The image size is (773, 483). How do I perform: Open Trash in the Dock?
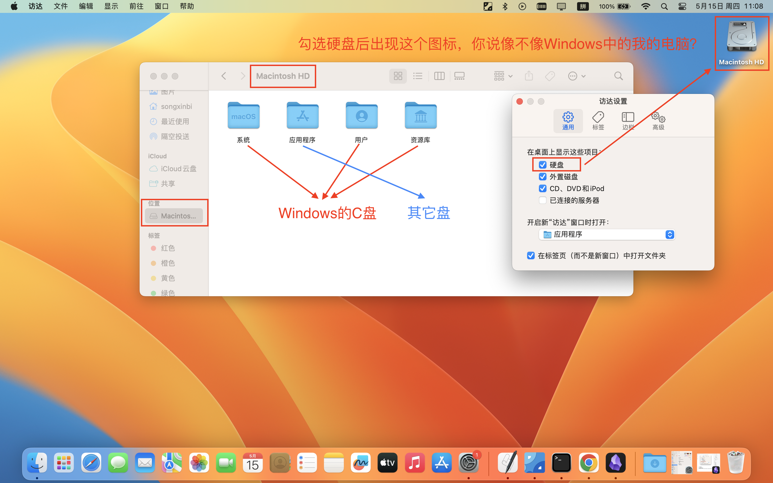point(736,463)
